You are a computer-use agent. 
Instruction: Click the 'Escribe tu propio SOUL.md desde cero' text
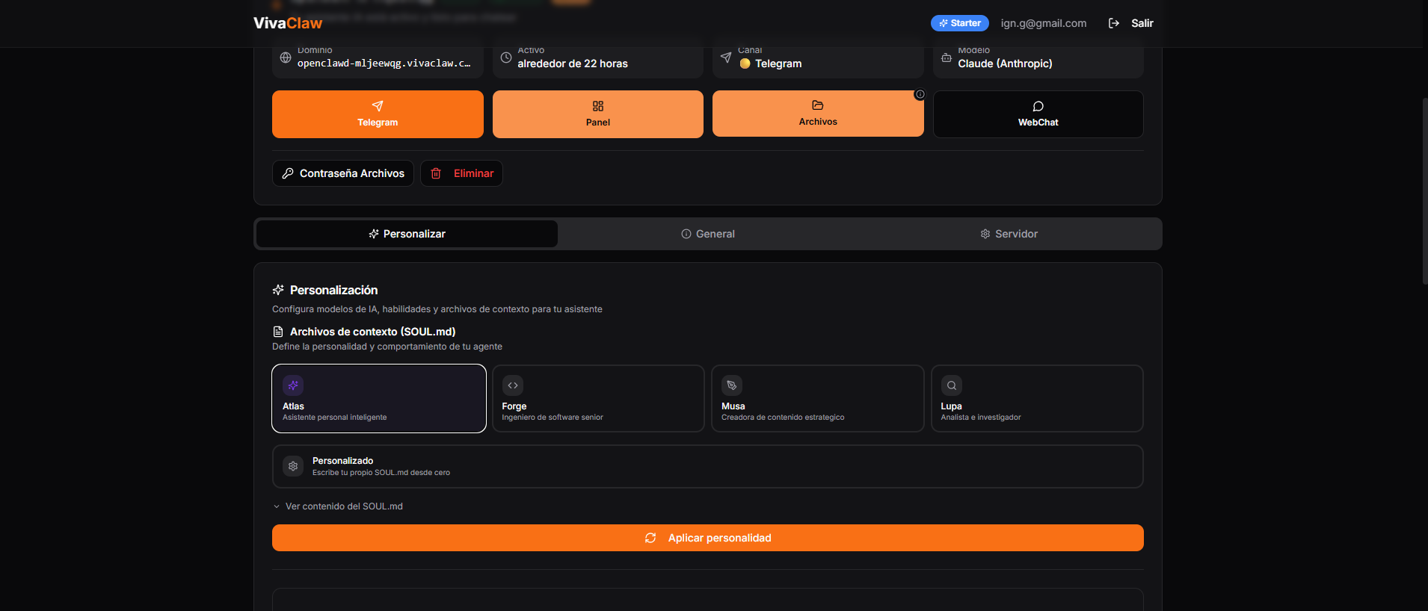click(381, 473)
